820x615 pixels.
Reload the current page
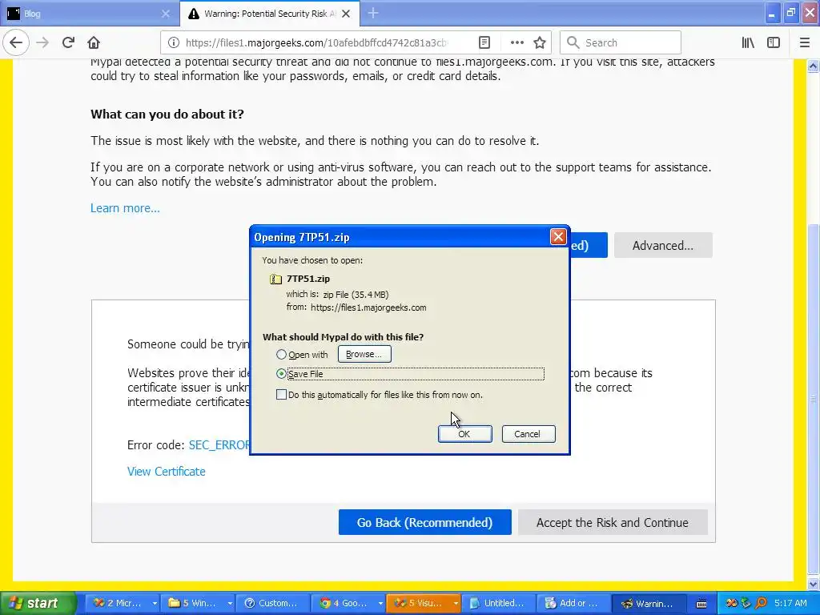[x=68, y=42]
